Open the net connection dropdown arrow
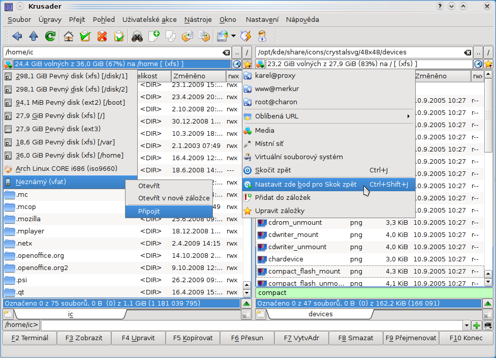Screen dimensions: 496x358 (x=233, y=36)
